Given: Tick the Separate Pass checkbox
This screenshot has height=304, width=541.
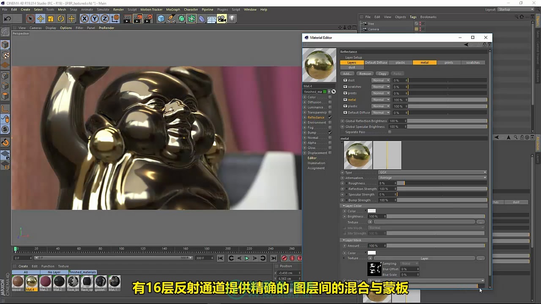Looking at the screenshot, I should coord(390,132).
